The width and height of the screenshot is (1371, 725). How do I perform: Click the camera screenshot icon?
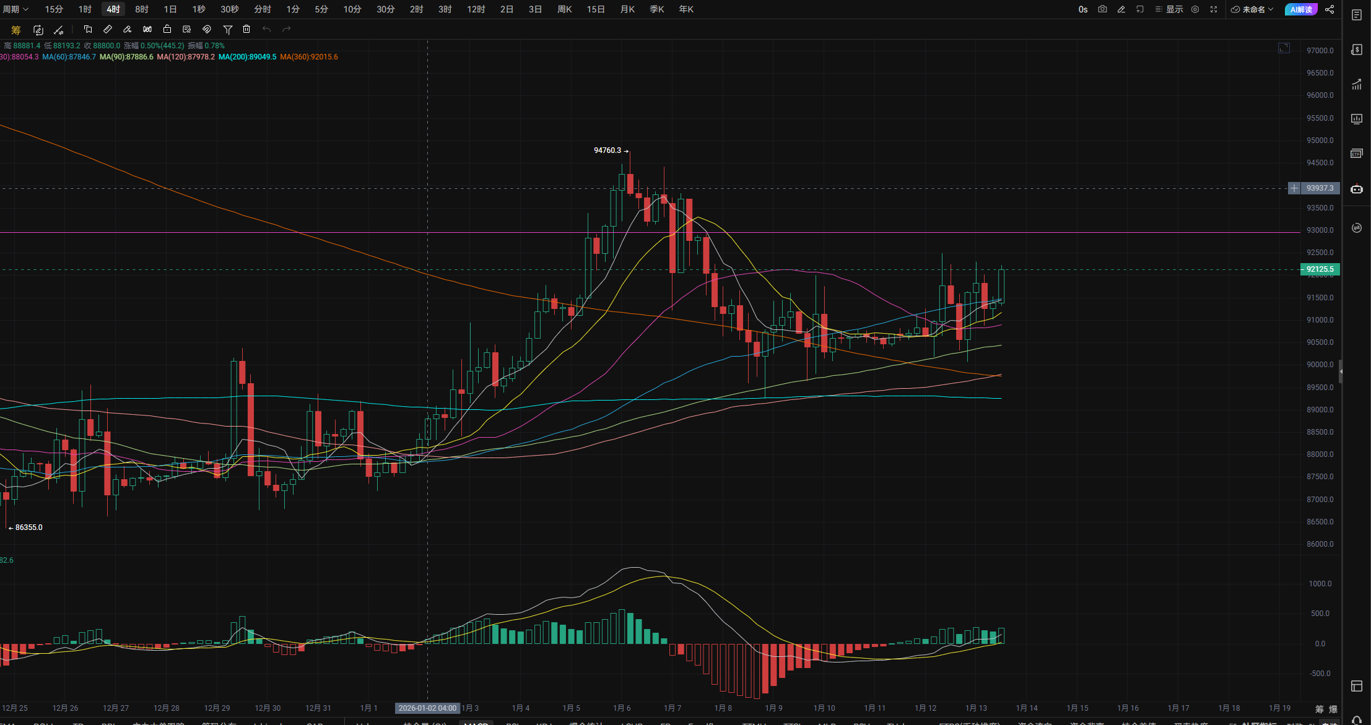(x=1102, y=9)
